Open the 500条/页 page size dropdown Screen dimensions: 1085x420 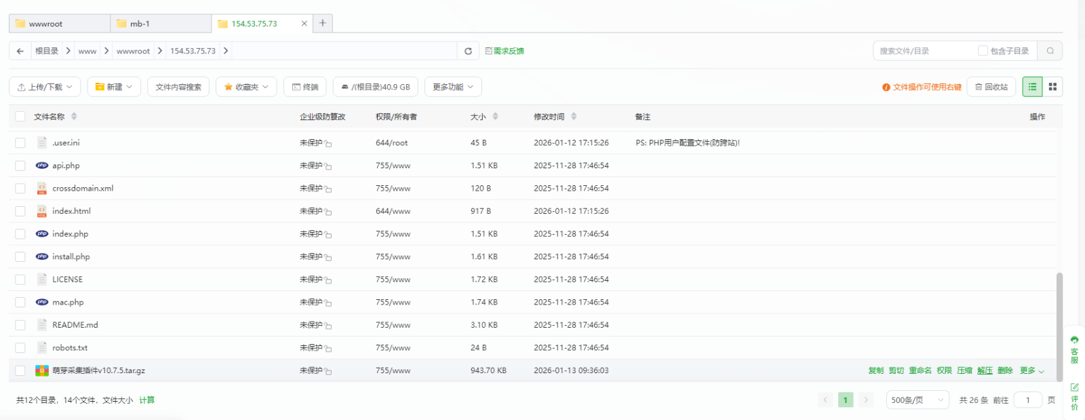(917, 400)
